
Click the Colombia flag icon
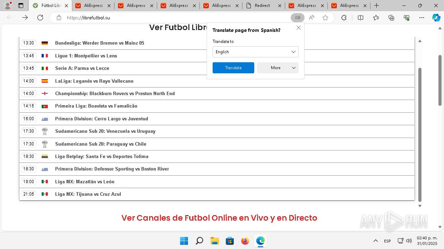(45, 156)
